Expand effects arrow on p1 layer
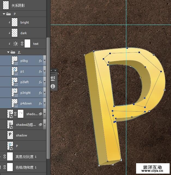The image size is (171, 175). 44,71
